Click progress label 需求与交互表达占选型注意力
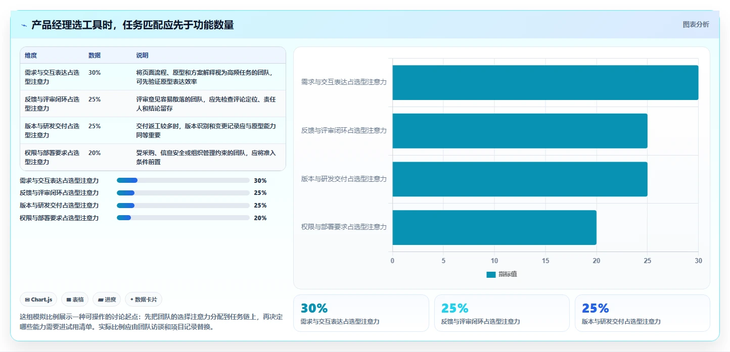The width and height of the screenshot is (730, 352). 59,180
